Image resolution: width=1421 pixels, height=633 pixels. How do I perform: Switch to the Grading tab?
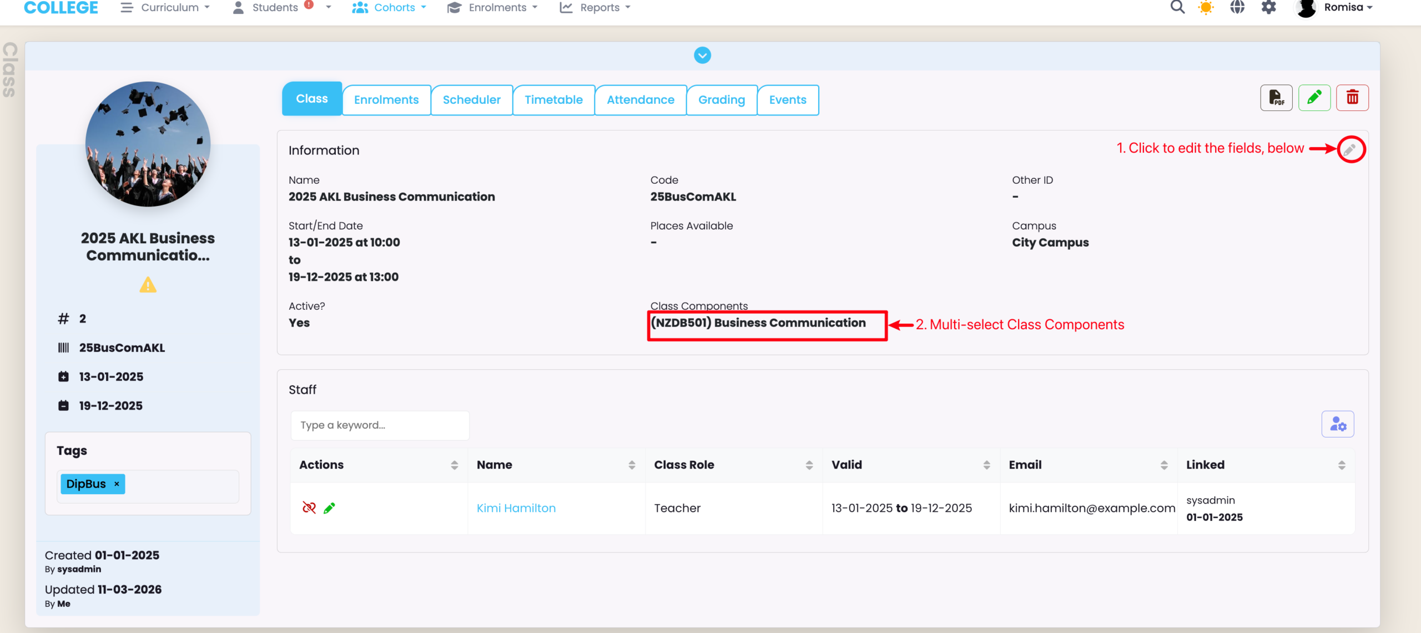click(x=721, y=100)
